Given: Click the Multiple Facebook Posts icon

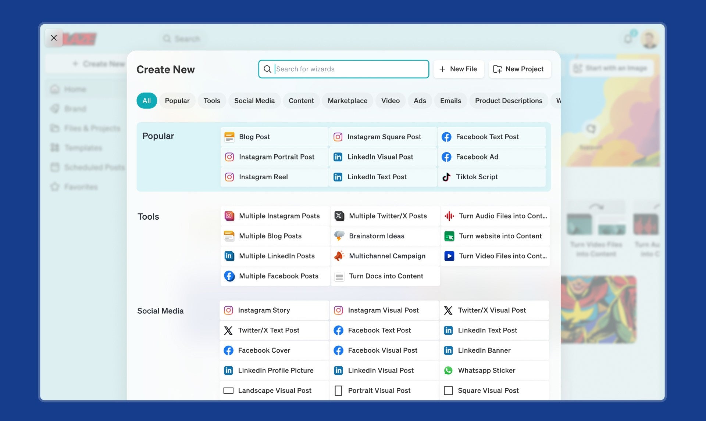Looking at the screenshot, I should coord(229,276).
